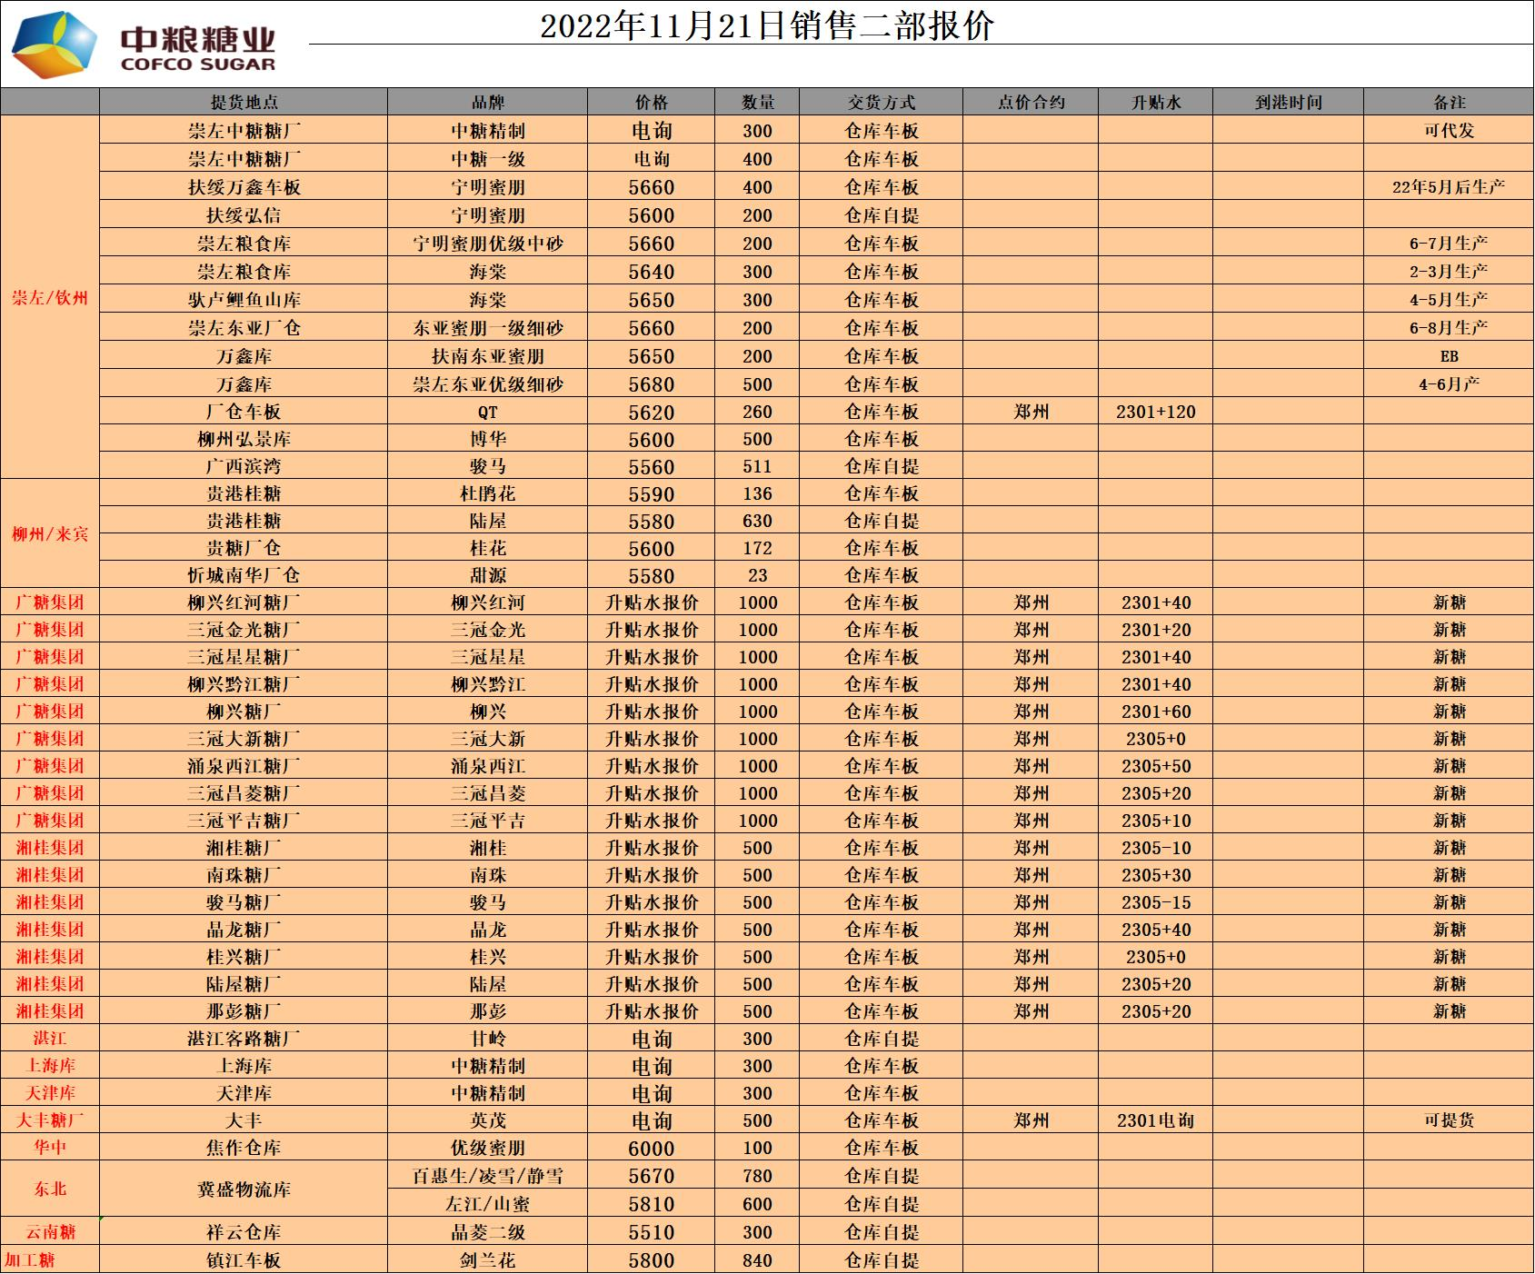The height and width of the screenshot is (1274, 1535).
Task: Select the 升贴水 column header
Action: coord(1155,103)
